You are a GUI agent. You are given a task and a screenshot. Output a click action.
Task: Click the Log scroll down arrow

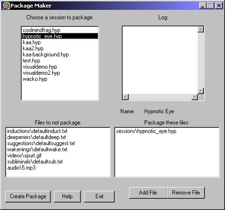pos(201,91)
